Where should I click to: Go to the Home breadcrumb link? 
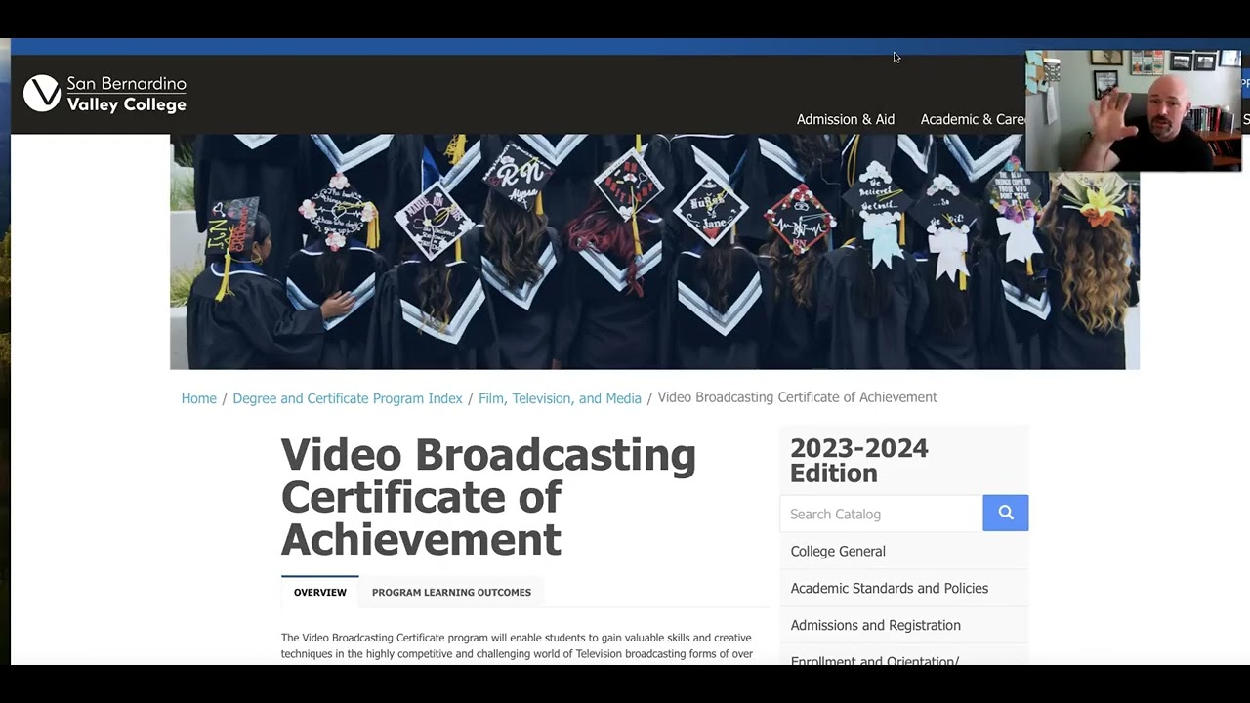coord(198,398)
